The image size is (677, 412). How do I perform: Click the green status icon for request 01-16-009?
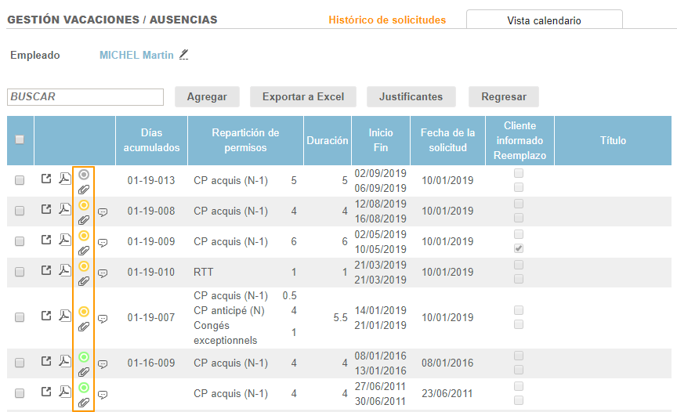point(84,357)
